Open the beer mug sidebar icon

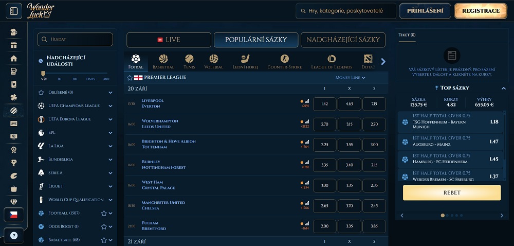pos(14,32)
